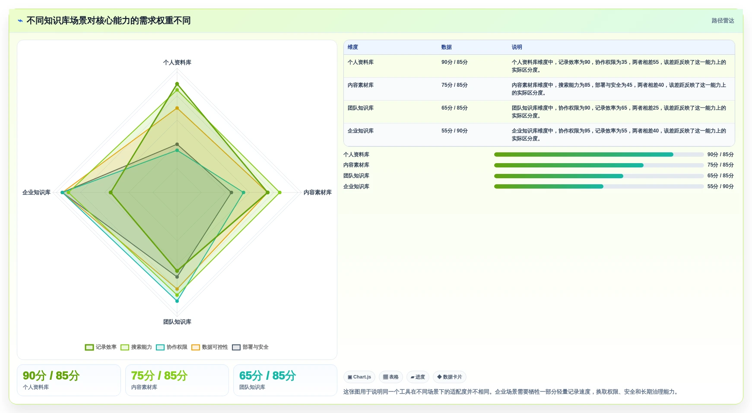The image size is (752, 413).
Task: Click the 说明 column header
Action: click(x=517, y=47)
